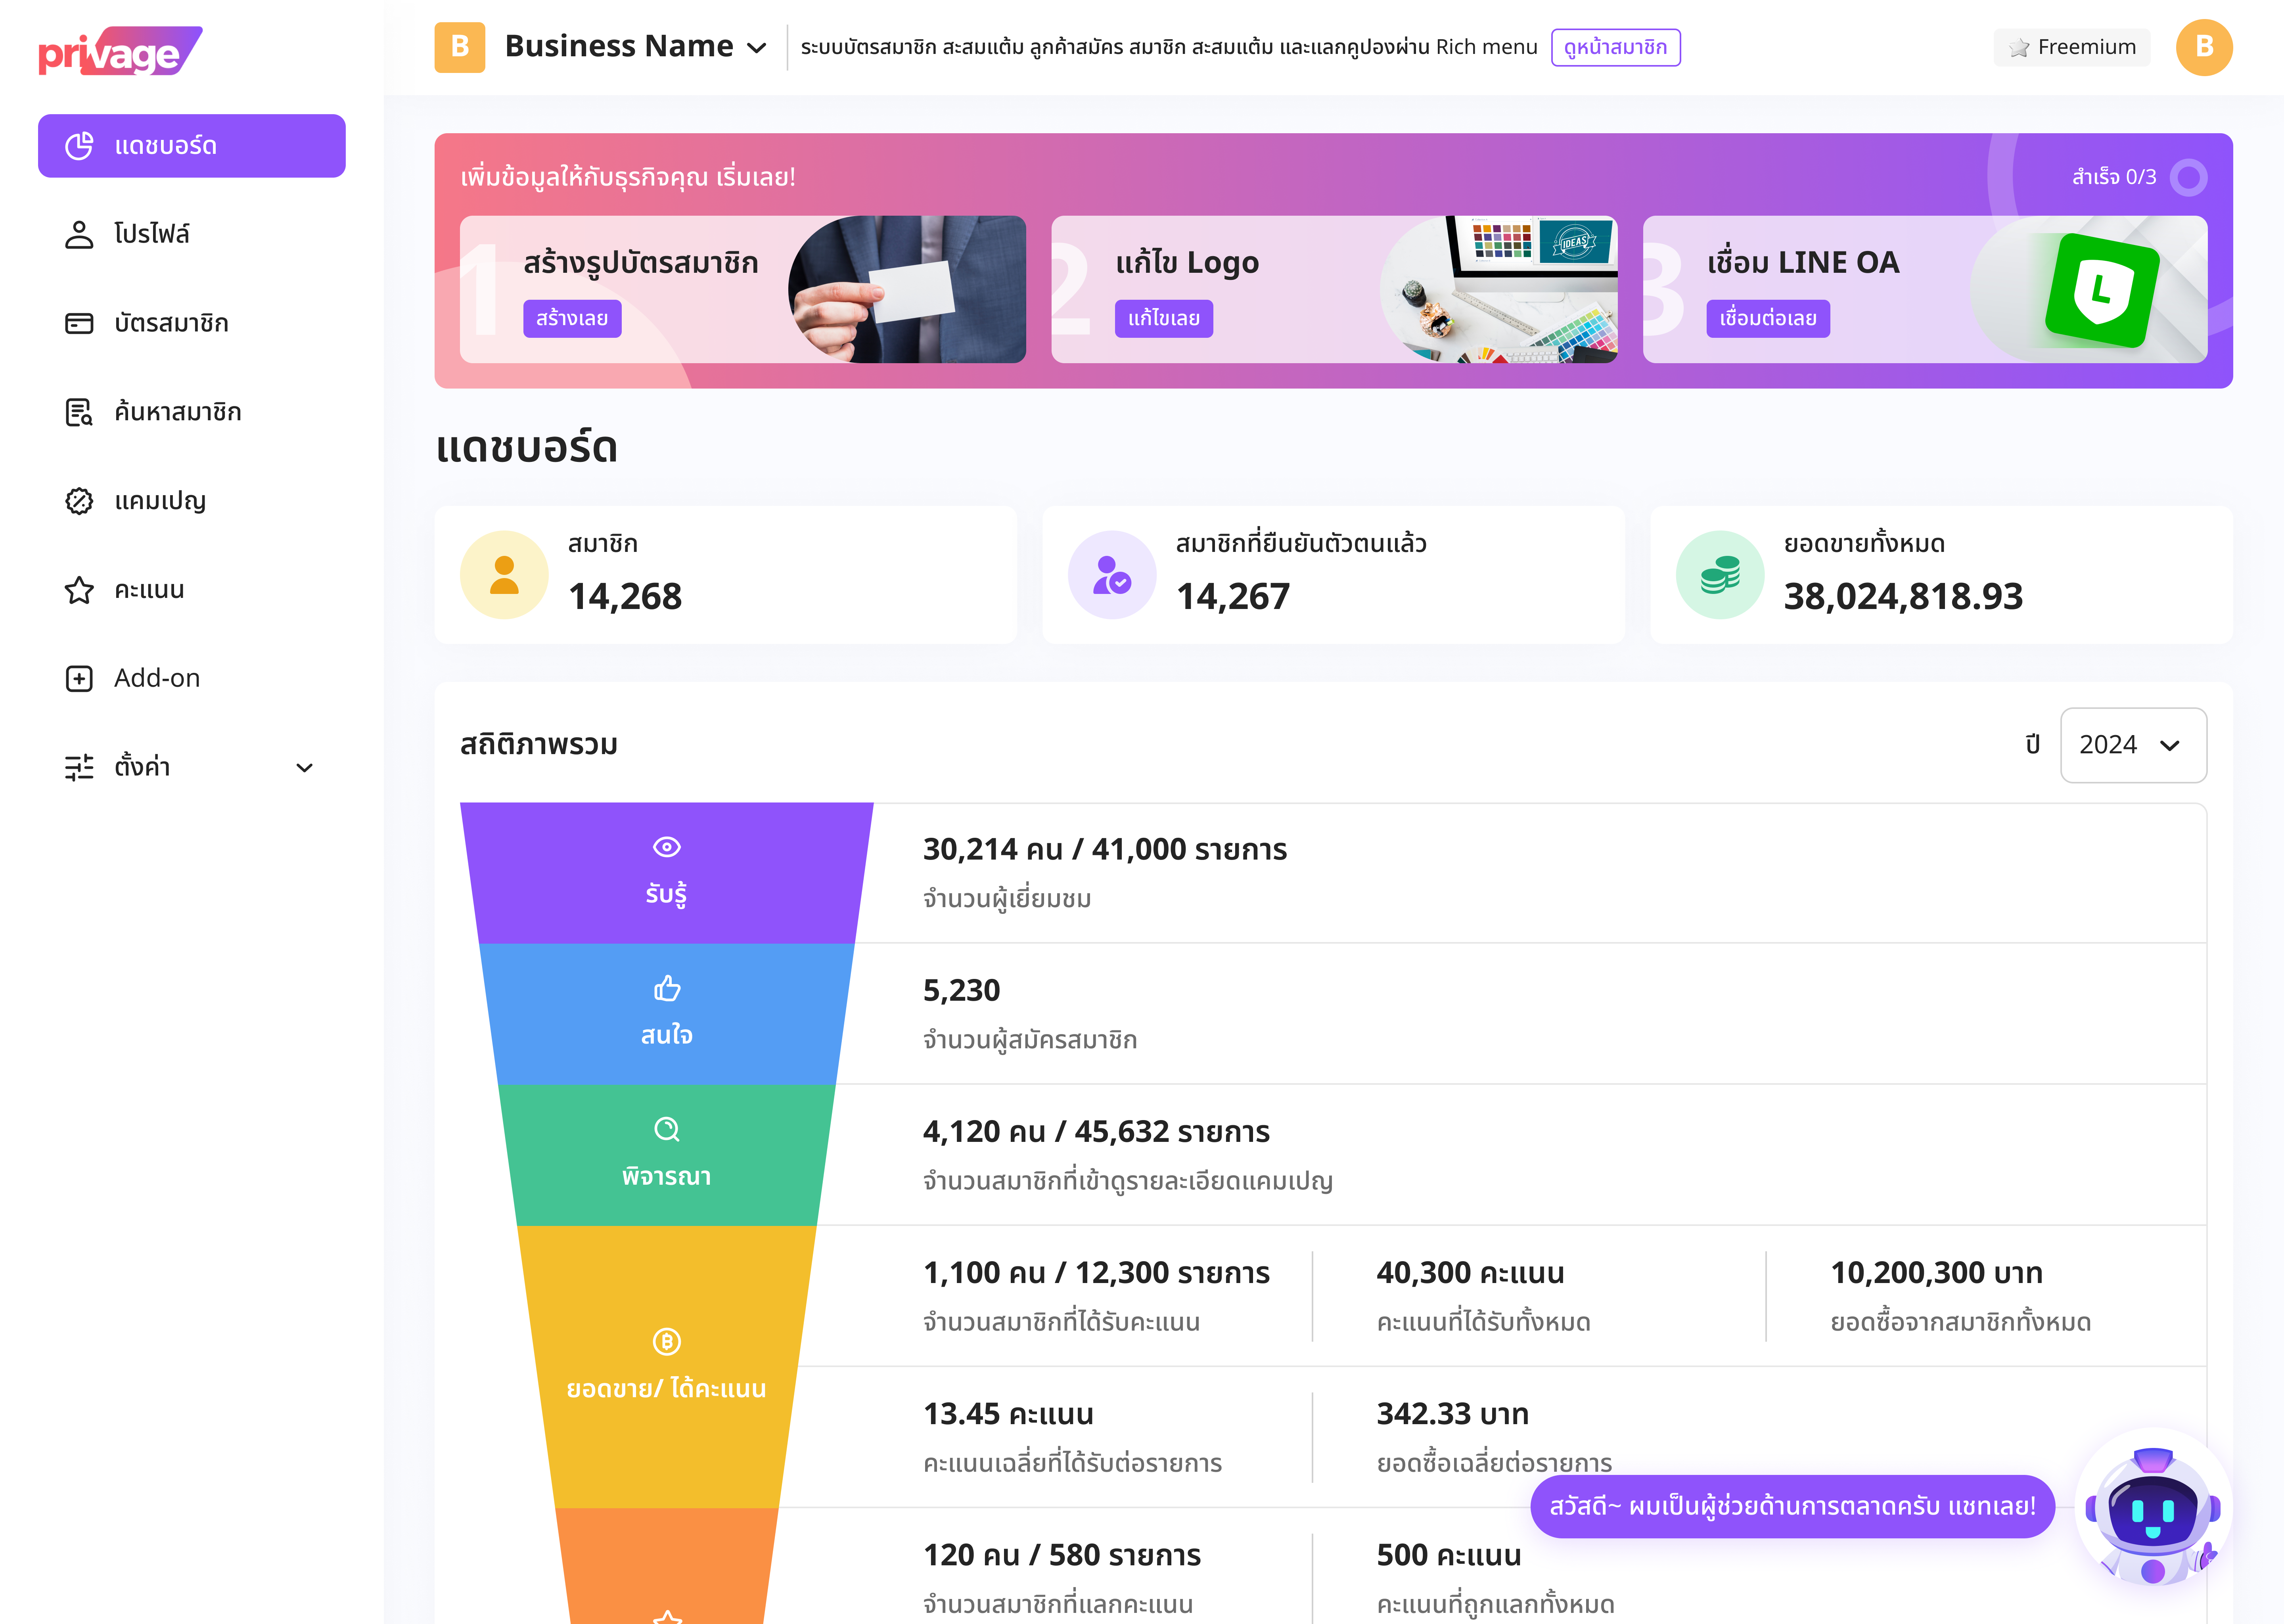Click the Logo design desk thumbnail
The image size is (2284, 1624).
point(1498,289)
